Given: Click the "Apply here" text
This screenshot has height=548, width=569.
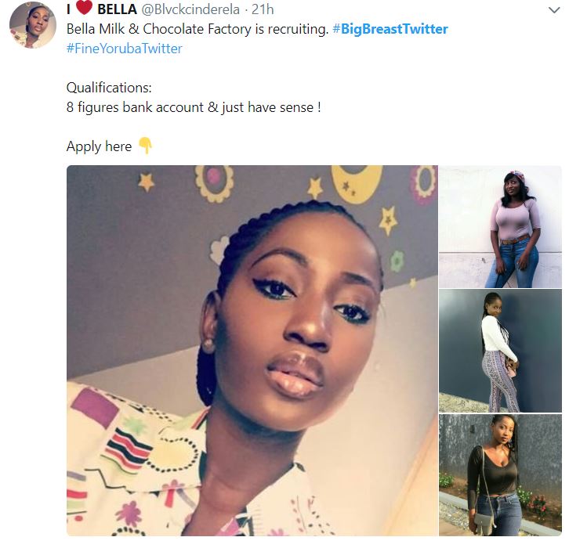Looking at the screenshot, I should (99, 146).
